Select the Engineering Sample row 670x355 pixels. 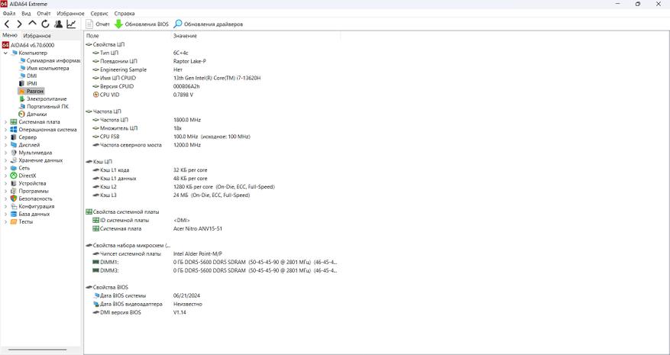[212, 69]
